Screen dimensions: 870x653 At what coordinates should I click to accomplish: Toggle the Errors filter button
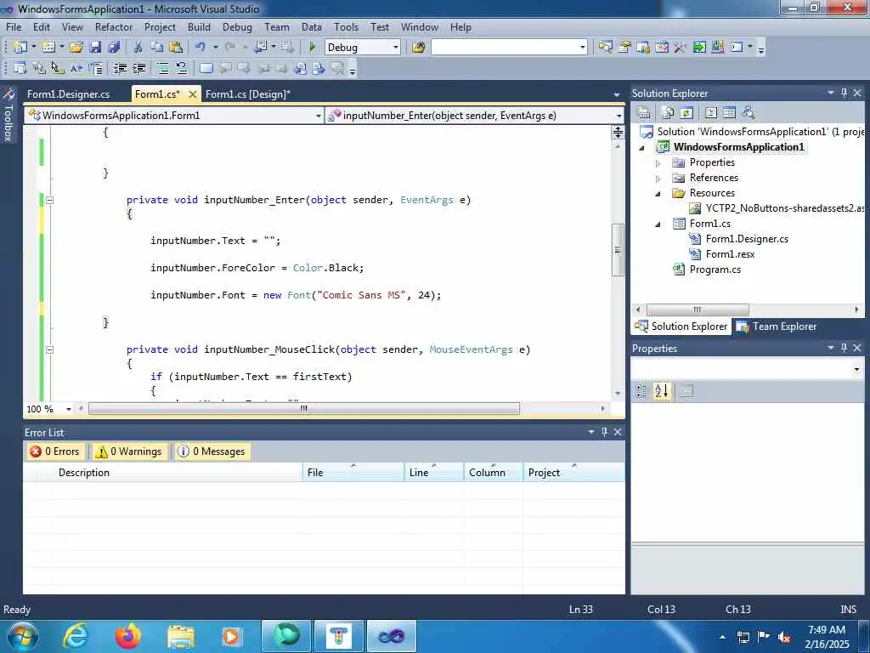click(x=55, y=451)
